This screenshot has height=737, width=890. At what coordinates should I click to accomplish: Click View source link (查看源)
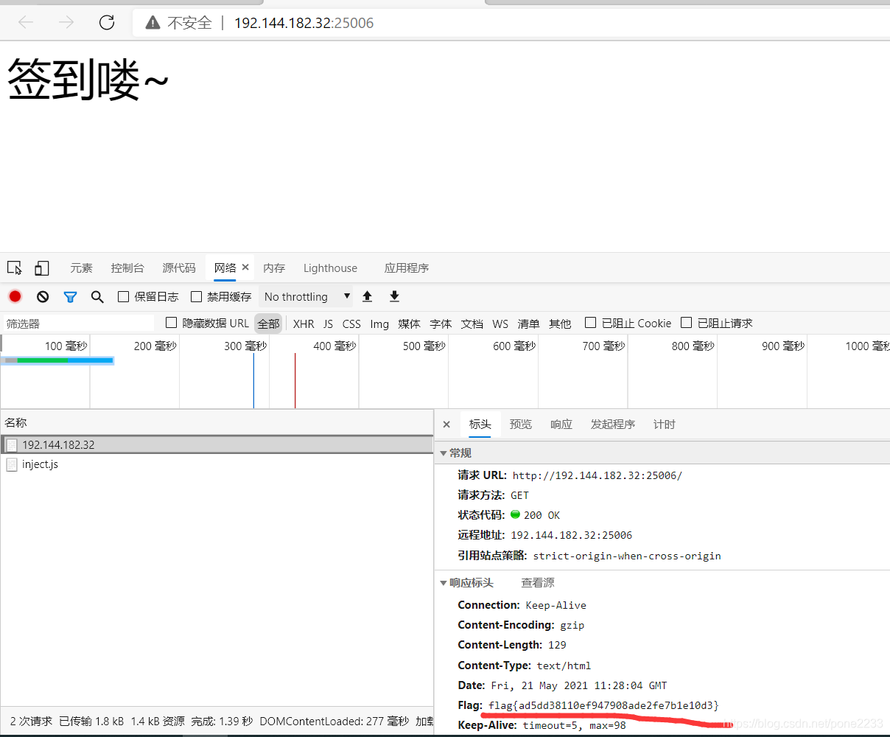538,583
